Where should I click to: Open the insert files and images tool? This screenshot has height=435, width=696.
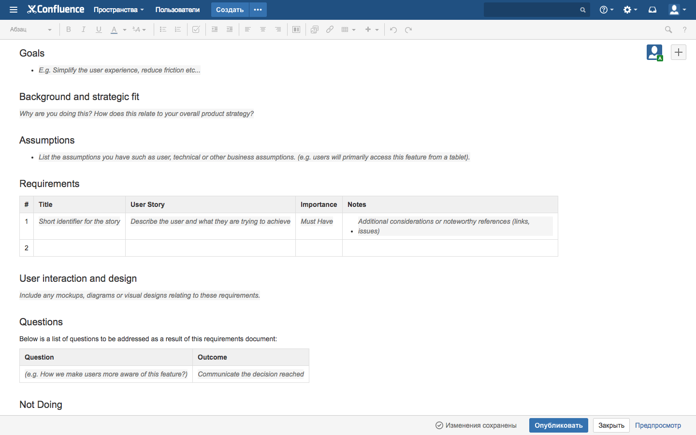315,29
